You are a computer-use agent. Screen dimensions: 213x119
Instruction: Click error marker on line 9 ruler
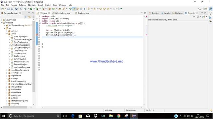[37, 35]
